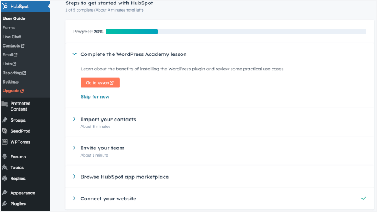This screenshot has height=212, width=377.
Task: Click the Connect your website title
Action: [x=108, y=199]
